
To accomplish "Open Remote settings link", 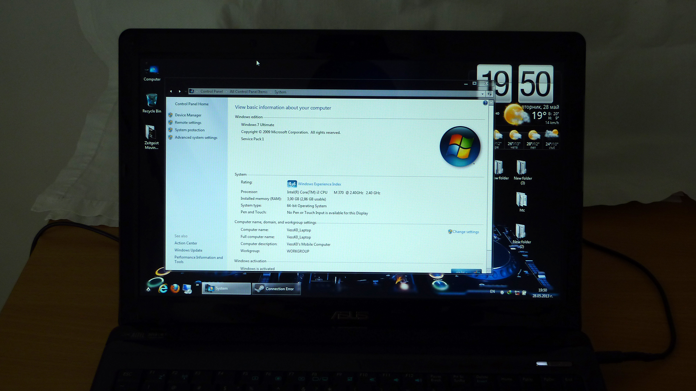I will tap(188, 123).
